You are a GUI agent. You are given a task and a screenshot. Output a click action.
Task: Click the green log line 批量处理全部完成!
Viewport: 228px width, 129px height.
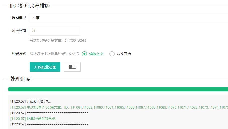[42, 119]
